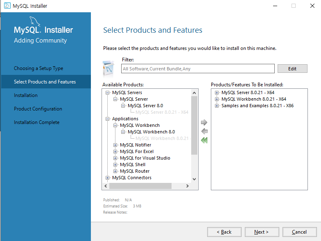Screen dimensions: 321x241
Task: Select the MySQL for Visual Studio label
Action: point(145,158)
